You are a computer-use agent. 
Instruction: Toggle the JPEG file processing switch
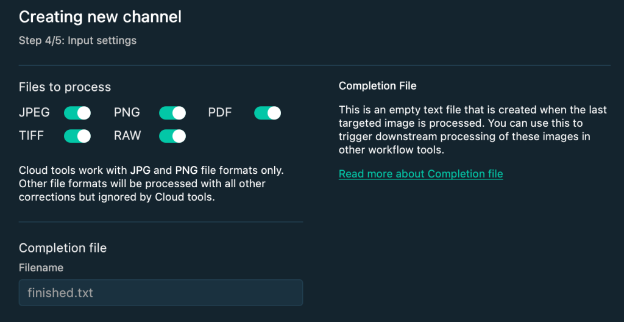pos(77,113)
